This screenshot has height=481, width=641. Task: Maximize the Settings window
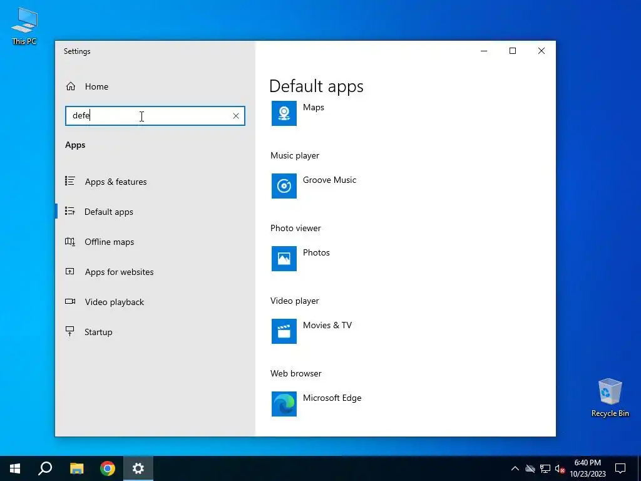[513, 51]
